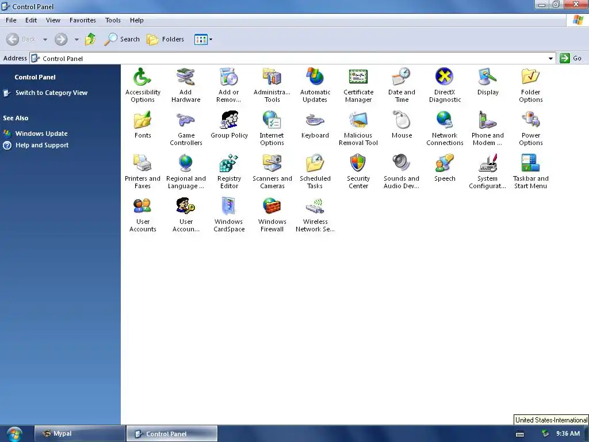Open the File menu
589x442 pixels.
11,20
